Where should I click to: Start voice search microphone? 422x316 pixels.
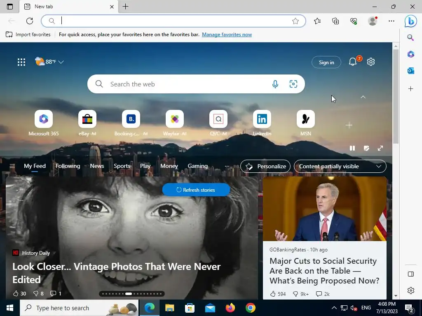click(x=275, y=84)
